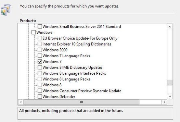Check the Windows 8 checkbox
The image size is (180, 122).
pos(40,85)
